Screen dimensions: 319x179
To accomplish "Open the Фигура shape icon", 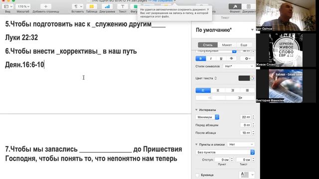I will [x=134, y=6].
